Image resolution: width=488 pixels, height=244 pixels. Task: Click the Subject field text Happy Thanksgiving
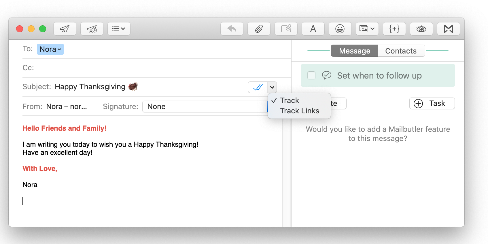point(90,87)
